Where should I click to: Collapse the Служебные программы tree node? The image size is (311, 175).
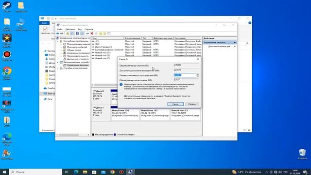(58, 41)
